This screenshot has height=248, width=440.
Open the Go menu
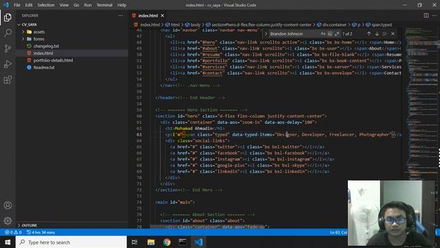tap(76, 5)
